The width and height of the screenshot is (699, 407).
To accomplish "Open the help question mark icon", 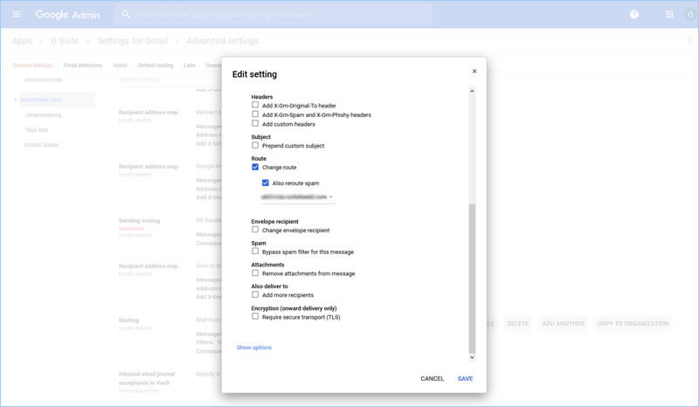I will tap(634, 14).
